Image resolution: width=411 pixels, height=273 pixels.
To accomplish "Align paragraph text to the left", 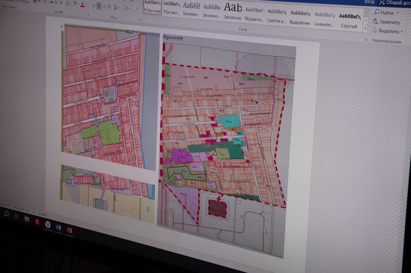I will [94, 5].
